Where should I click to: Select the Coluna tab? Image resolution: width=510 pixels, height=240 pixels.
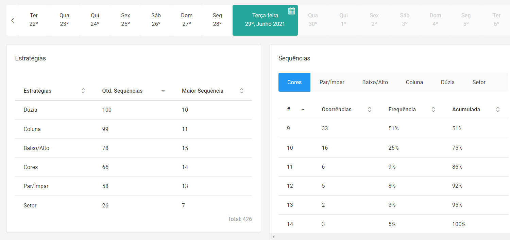[x=414, y=82]
